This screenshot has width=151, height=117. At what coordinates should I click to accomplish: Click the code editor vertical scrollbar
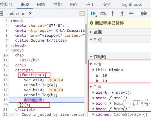(x=86, y=44)
